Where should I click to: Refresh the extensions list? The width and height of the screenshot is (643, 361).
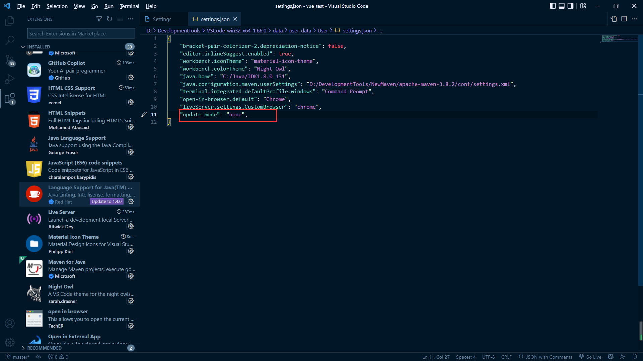tap(110, 19)
